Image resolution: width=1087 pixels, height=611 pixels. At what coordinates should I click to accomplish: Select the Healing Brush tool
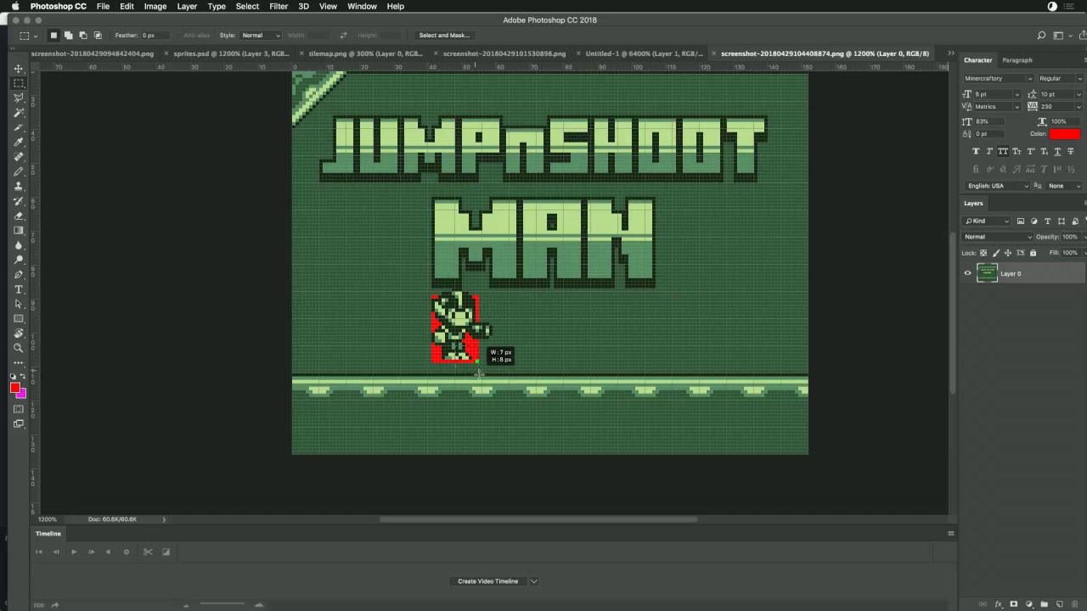pyautogui.click(x=19, y=156)
